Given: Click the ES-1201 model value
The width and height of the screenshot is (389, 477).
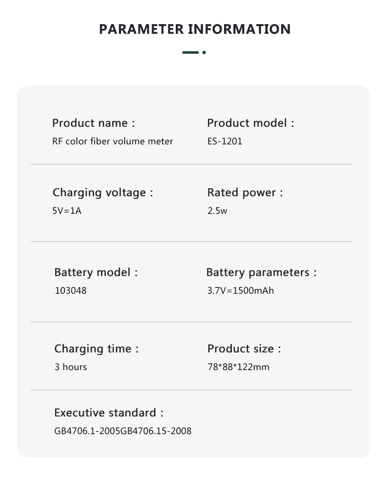Looking at the screenshot, I should pyautogui.click(x=225, y=141).
